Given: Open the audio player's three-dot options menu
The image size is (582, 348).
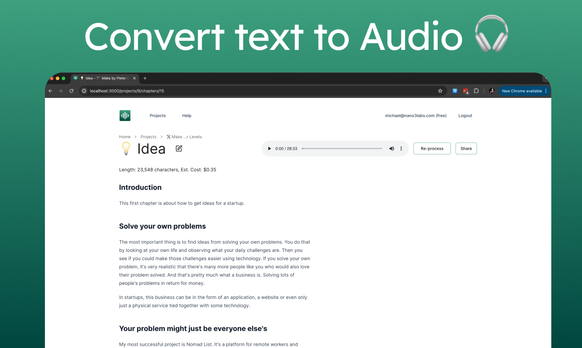Looking at the screenshot, I should pos(401,148).
